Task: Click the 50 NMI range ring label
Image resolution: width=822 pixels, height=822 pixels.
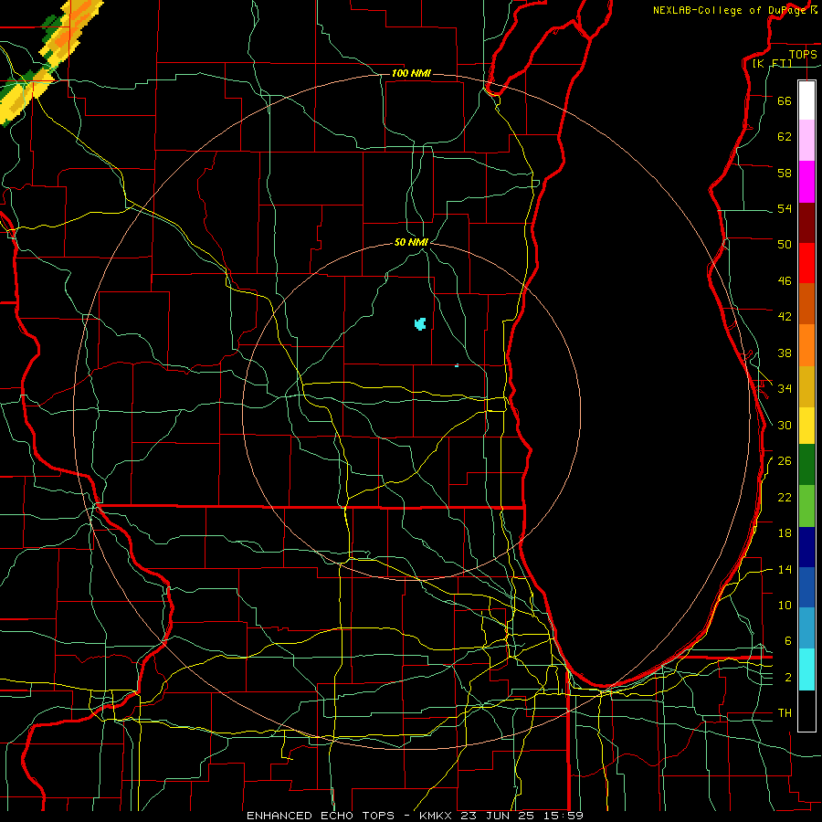Action: point(412,242)
